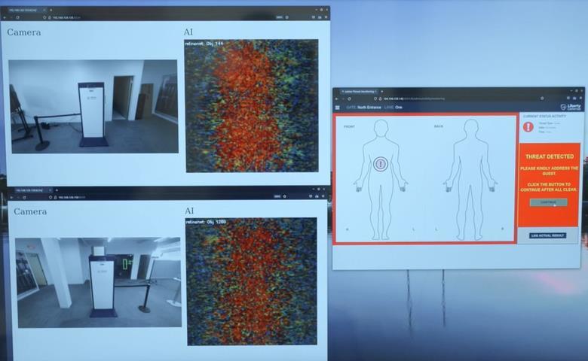Click the threat marker on front body silhouette
Image resolution: width=588 pixels, height=361 pixels.
pos(381,163)
